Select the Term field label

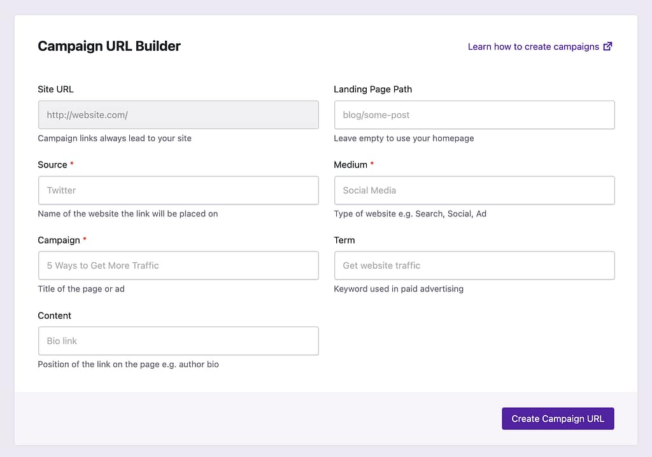[x=344, y=240]
